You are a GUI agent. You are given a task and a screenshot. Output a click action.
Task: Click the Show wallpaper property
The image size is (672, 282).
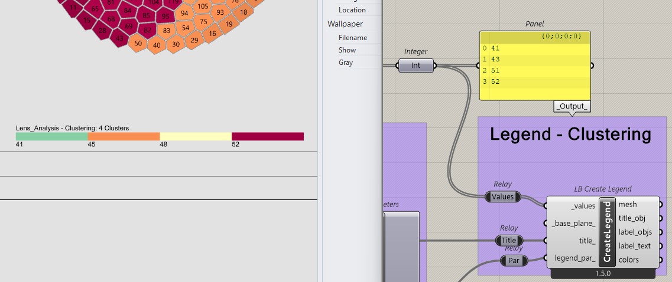(x=347, y=50)
